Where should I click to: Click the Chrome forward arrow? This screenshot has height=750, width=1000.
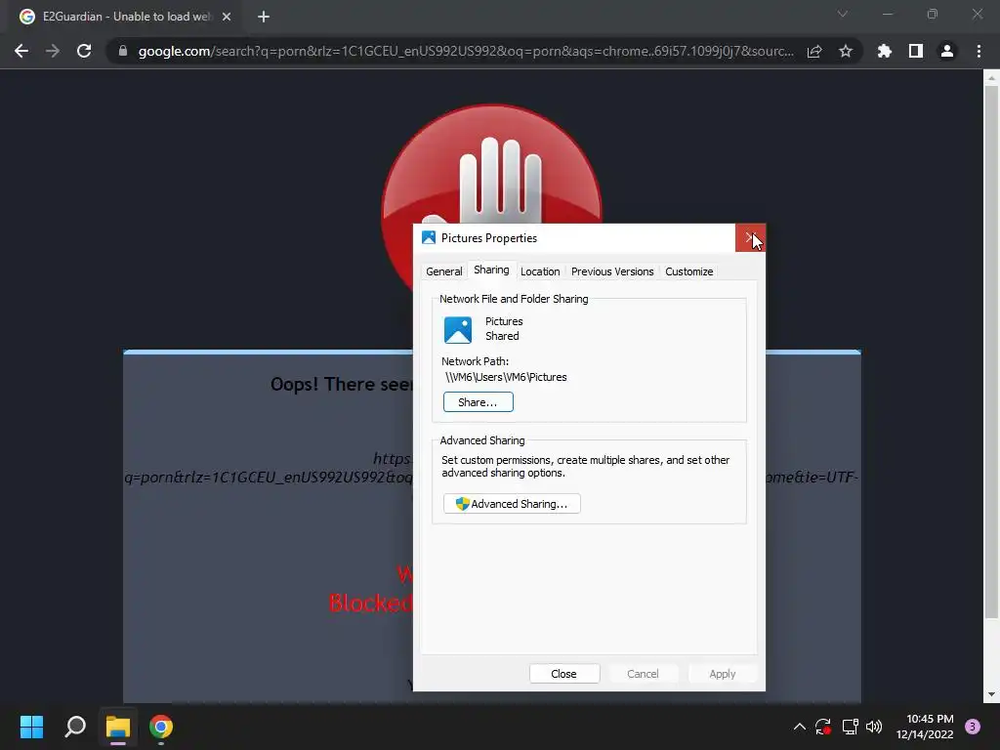(53, 51)
